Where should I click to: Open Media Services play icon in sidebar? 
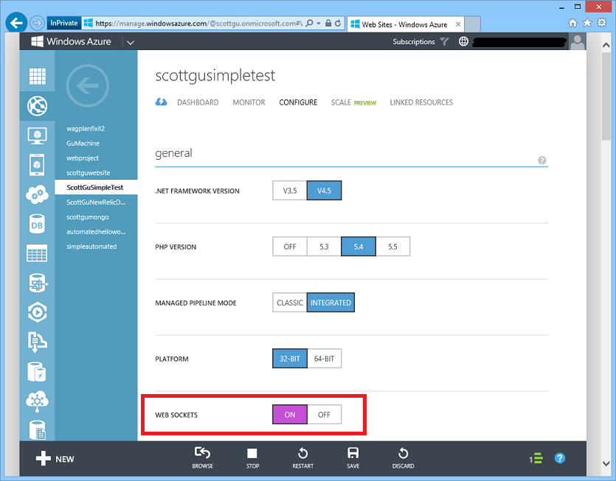point(38,313)
